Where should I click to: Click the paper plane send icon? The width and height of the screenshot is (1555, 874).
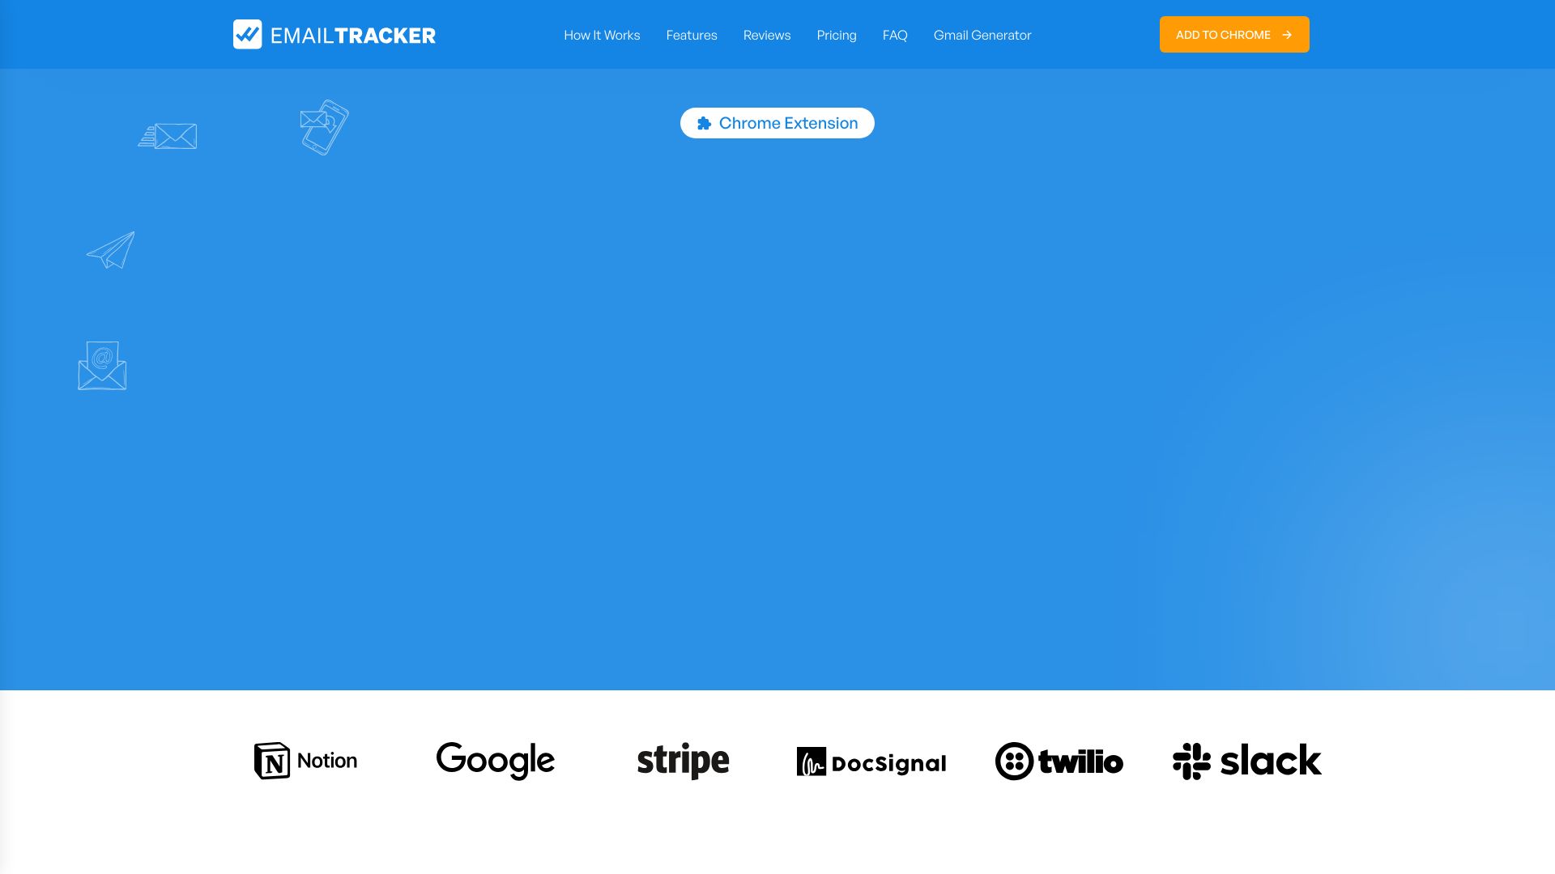pyautogui.click(x=110, y=250)
